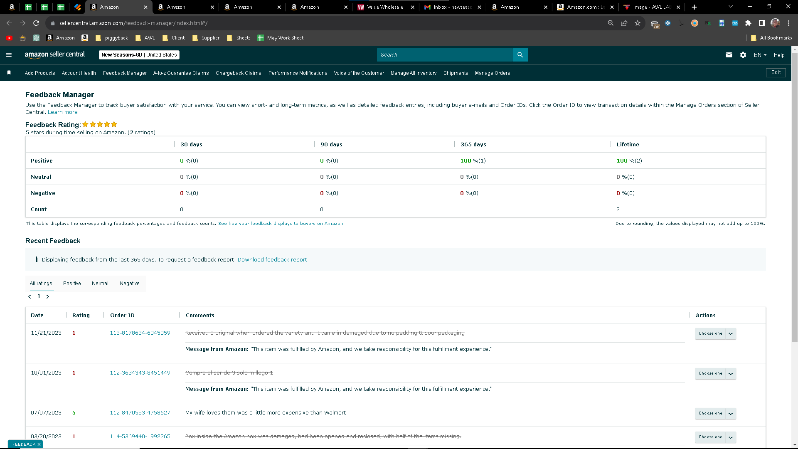This screenshot has height=449, width=798.
Task: Open a new browser tab
Action: (694, 7)
